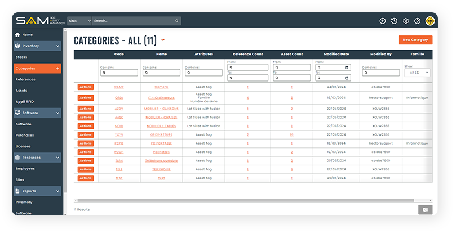
Task: Open the Sites dropdown in top bar
Action: coord(79,21)
